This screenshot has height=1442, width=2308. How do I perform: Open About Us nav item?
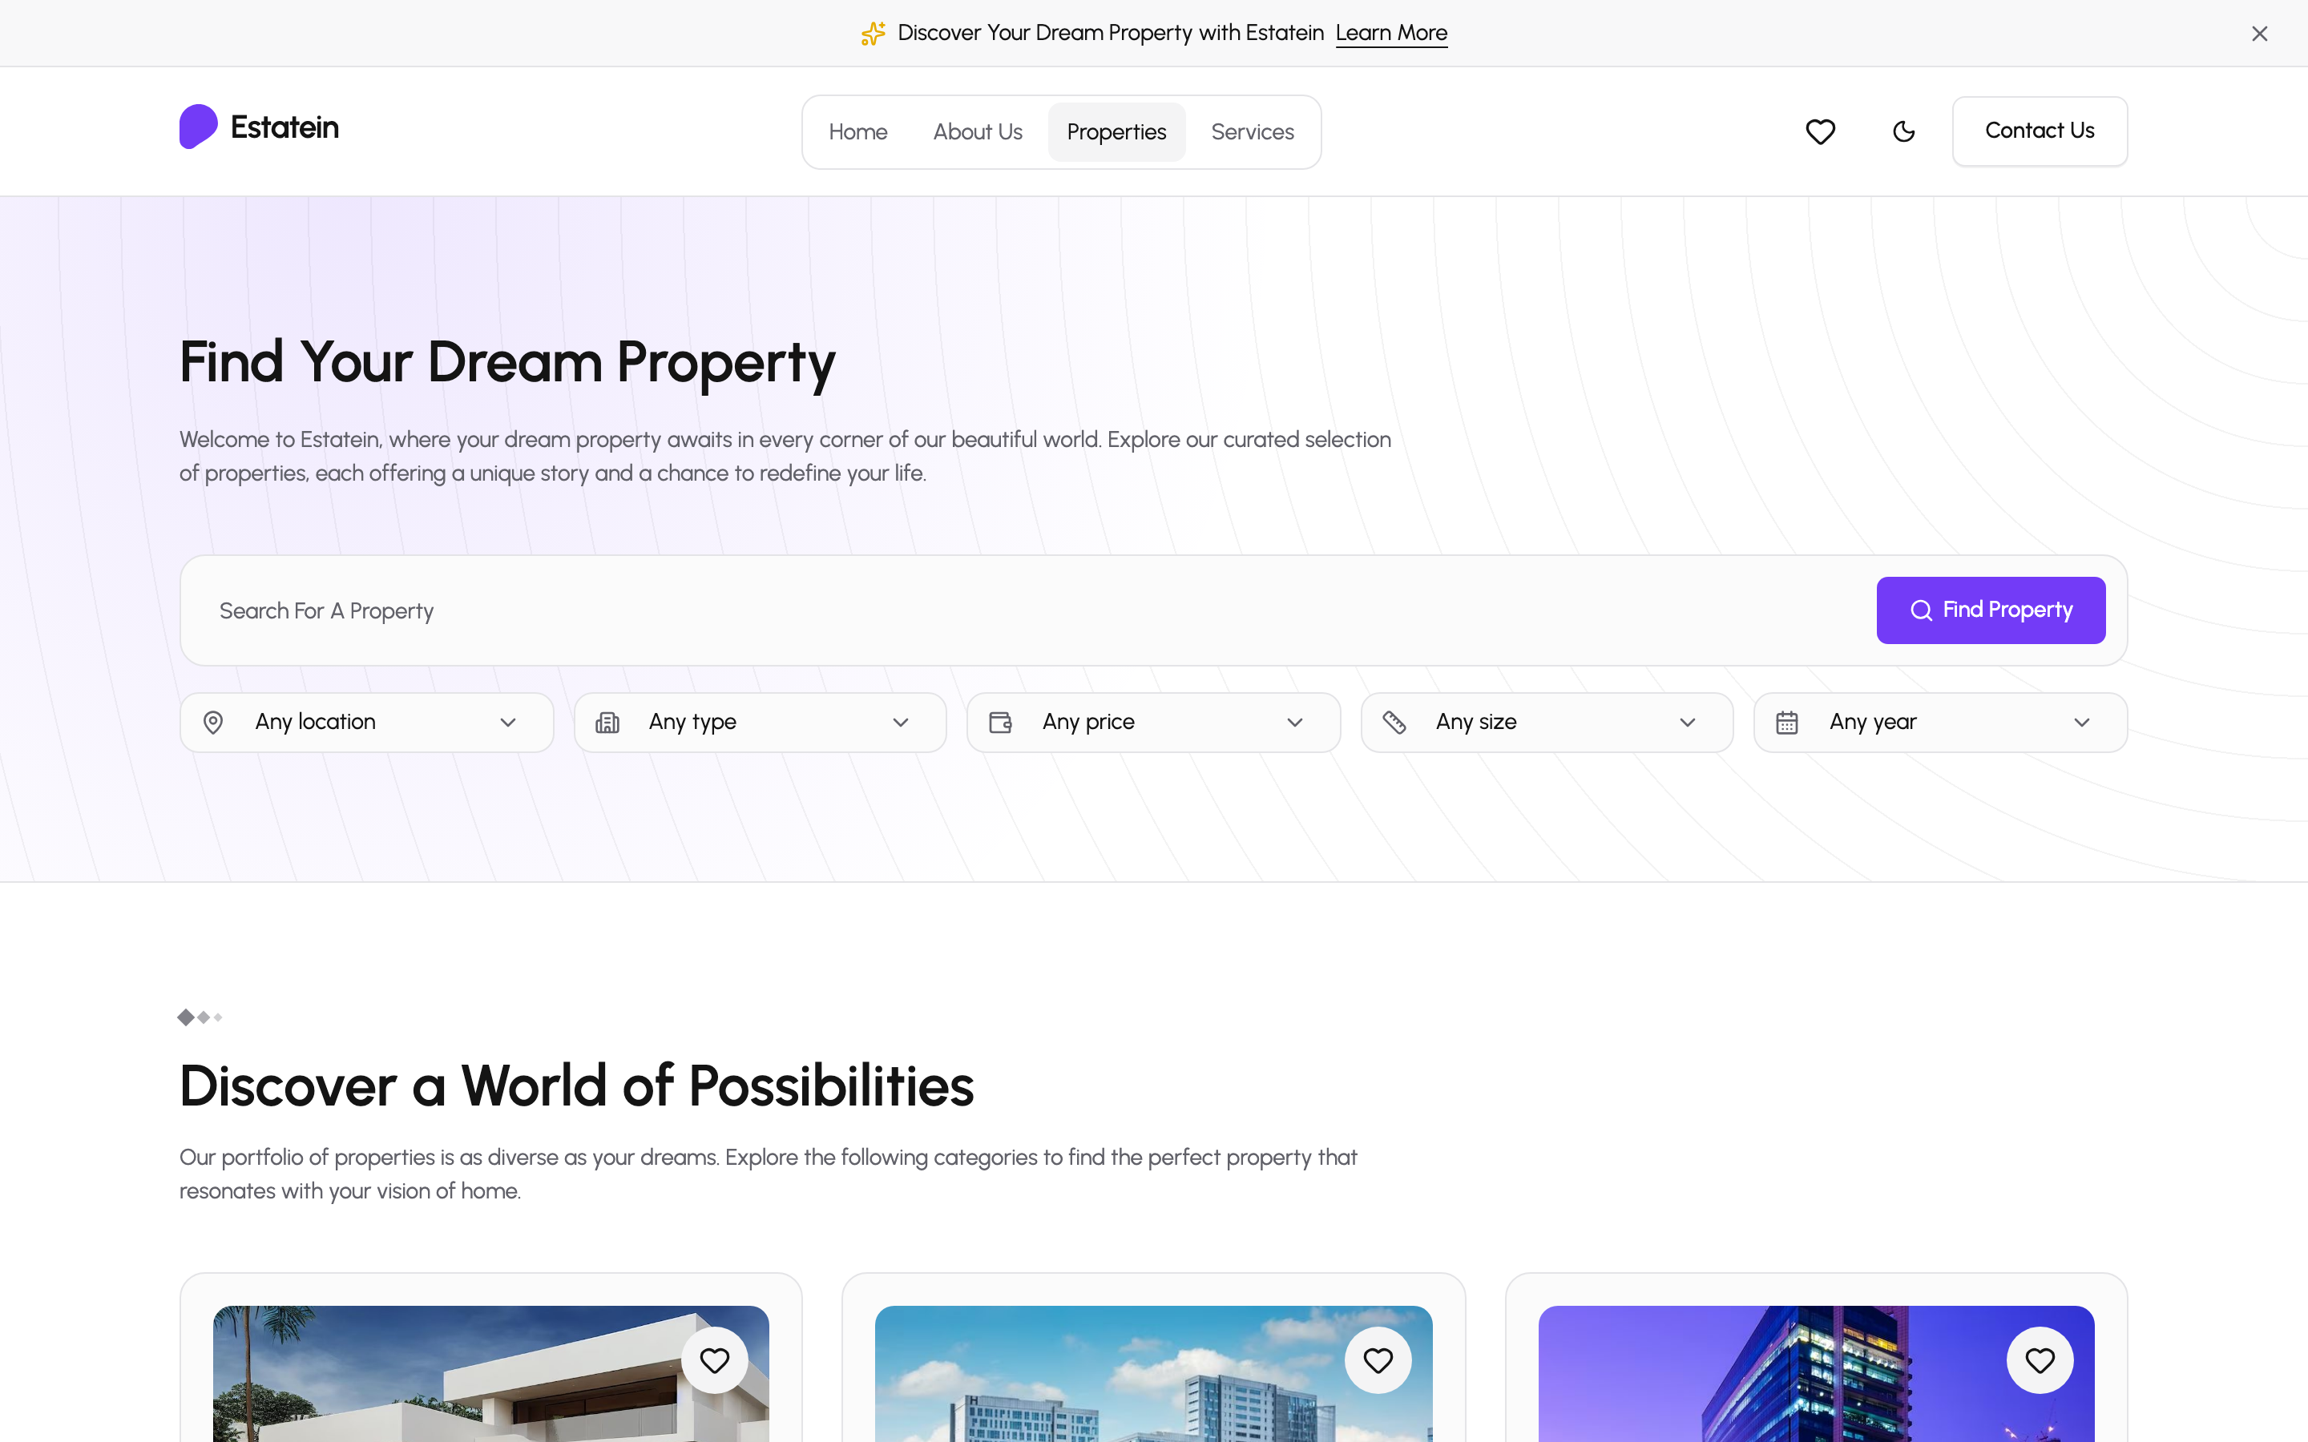tap(978, 131)
